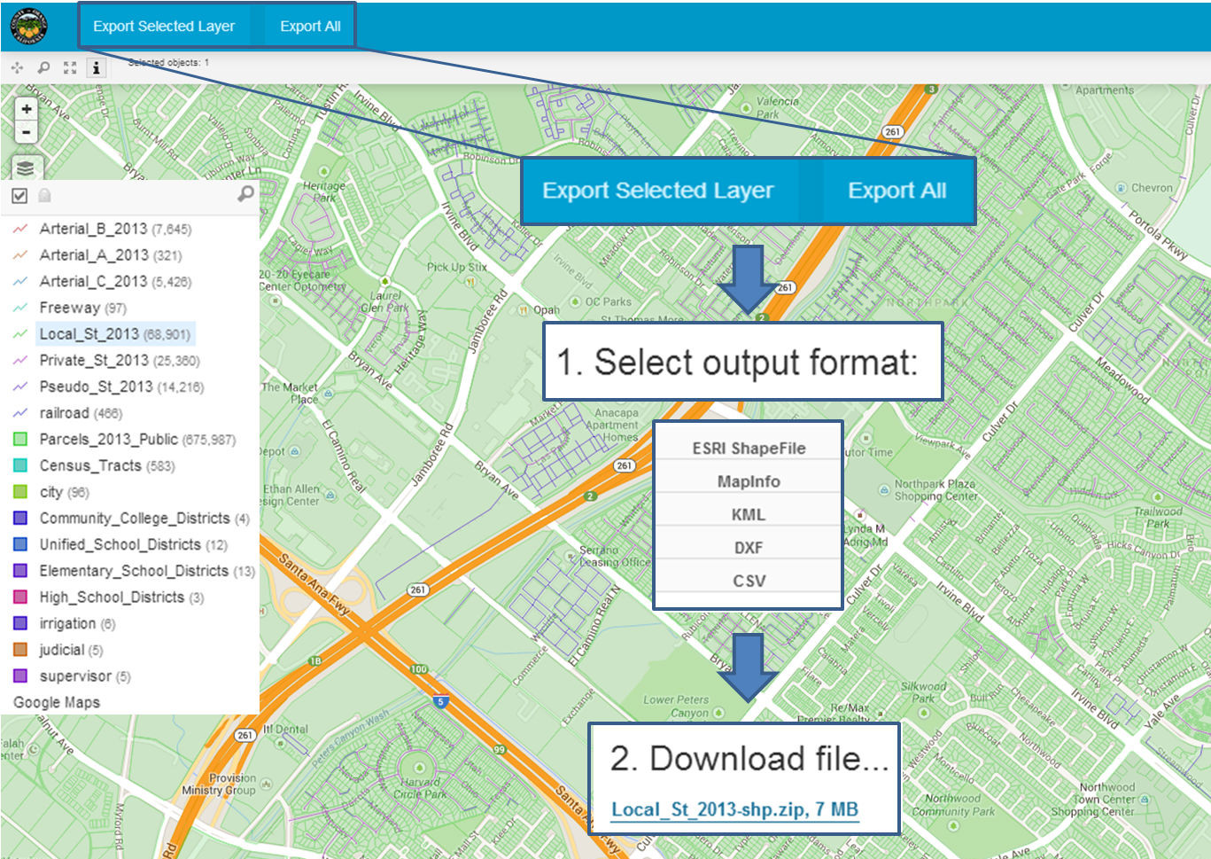The image size is (1211, 859).
Task: Select the Census_Tracts layer
Action: pyautogui.click(x=89, y=465)
